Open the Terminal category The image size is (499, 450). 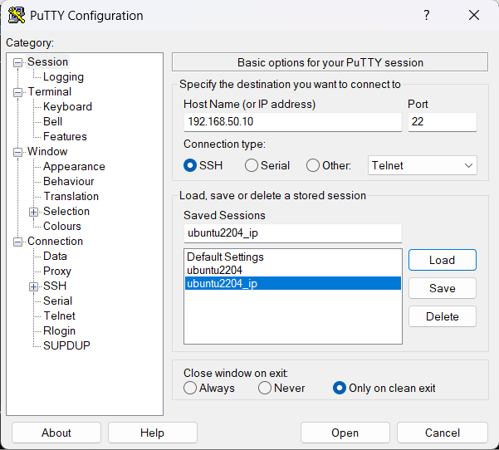[49, 91]
